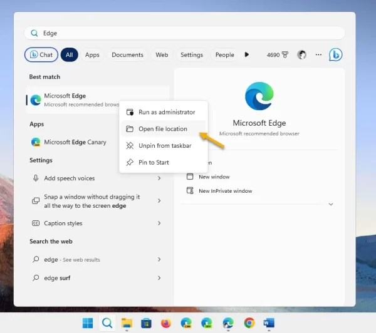Switch to the Apps filter tab

pos(92,55)
